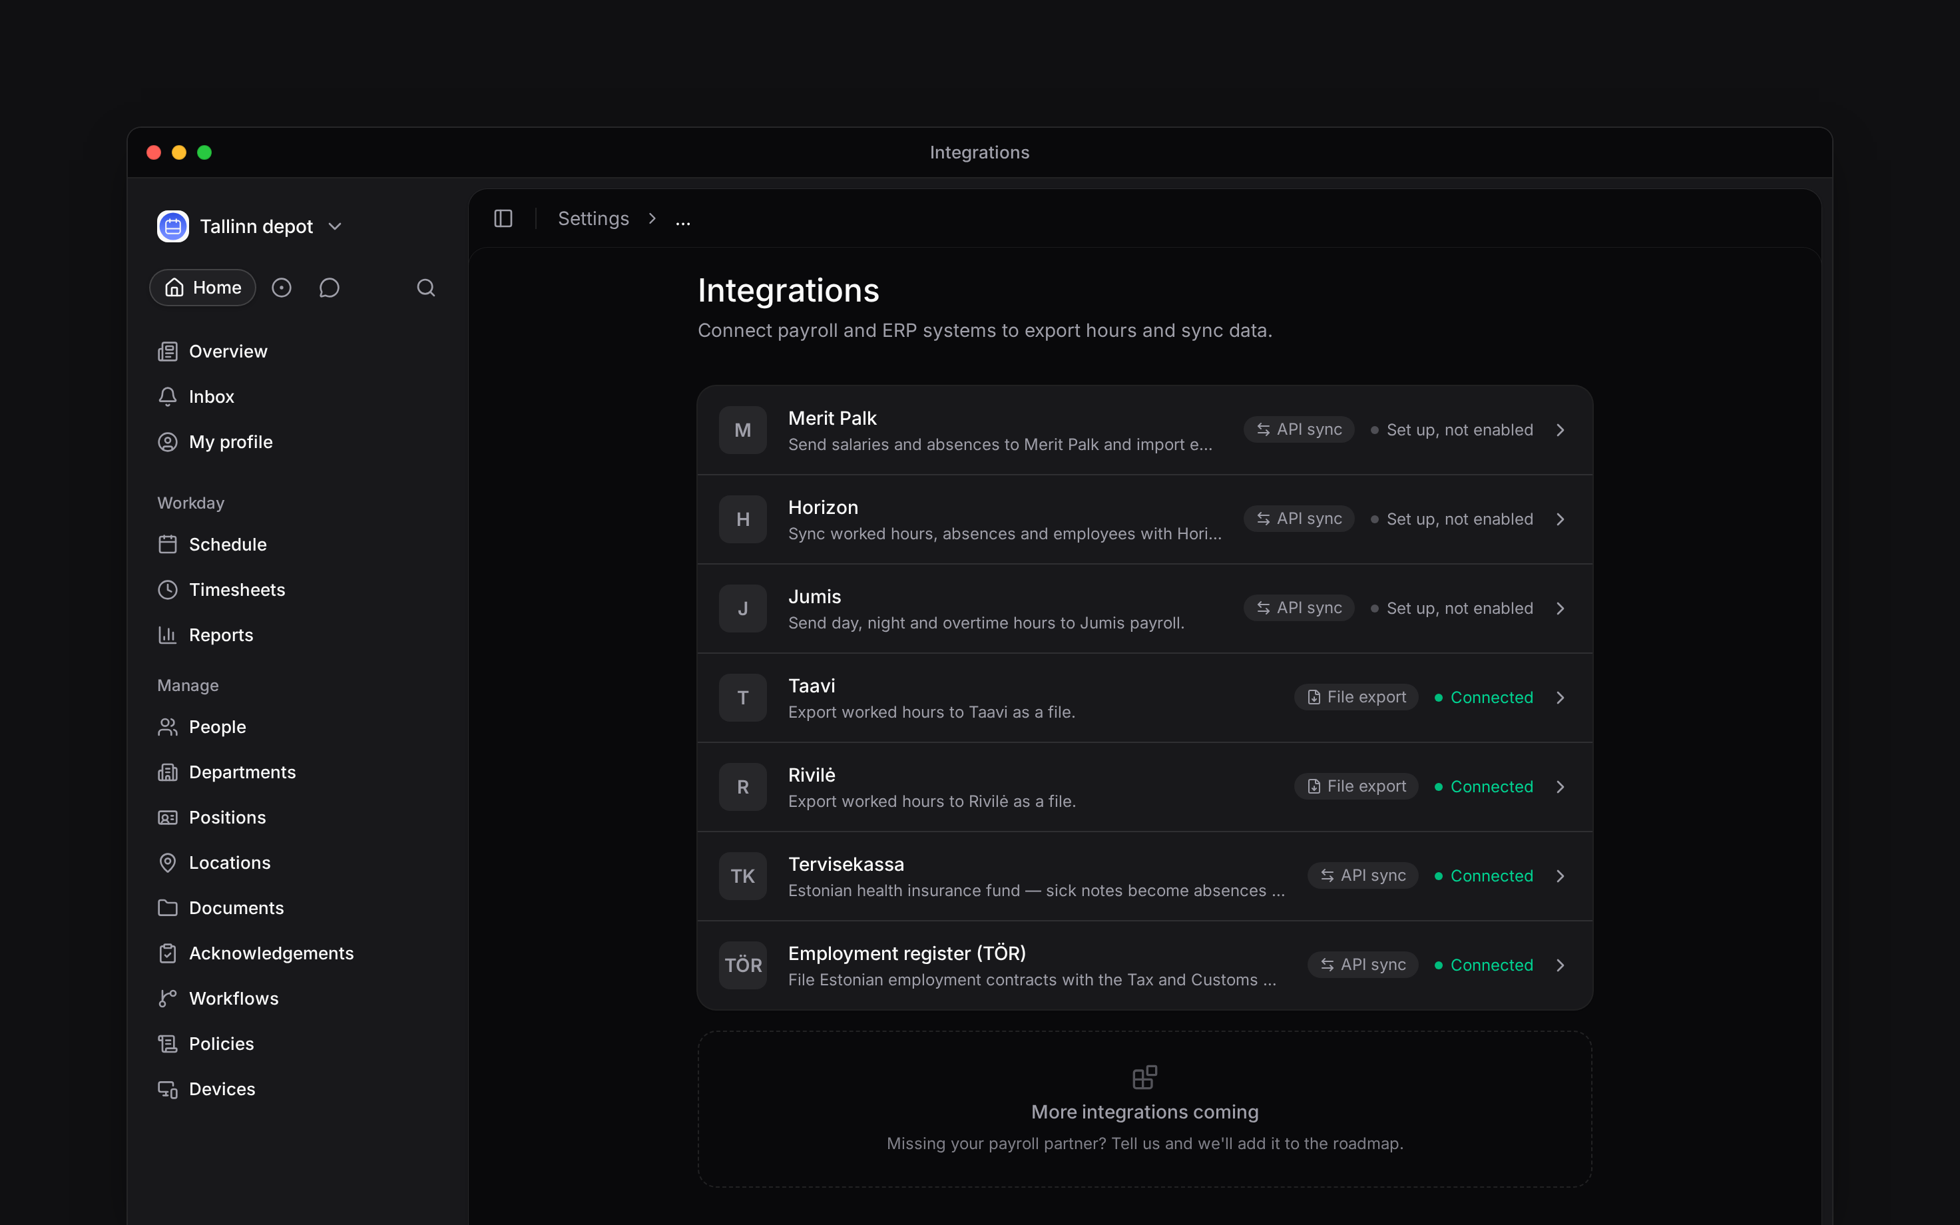
Task: Open Tervisekassa row chevron
Action: point(1560,876)
